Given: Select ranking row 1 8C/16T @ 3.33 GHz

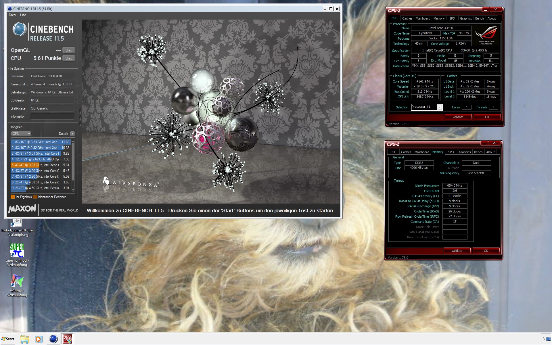Looking at the screenshot, I should coord(41,142).
